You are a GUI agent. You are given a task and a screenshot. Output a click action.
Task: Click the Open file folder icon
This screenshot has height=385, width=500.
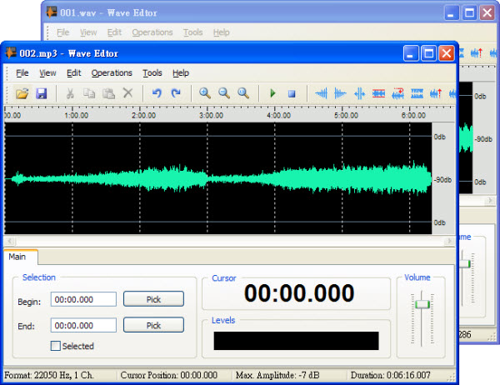point(22,93)
